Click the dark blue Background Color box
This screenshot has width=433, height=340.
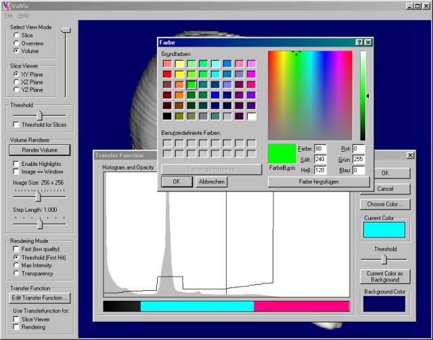384,303
